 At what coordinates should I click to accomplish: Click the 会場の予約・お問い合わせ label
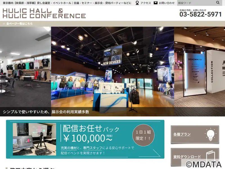point(193,10)
